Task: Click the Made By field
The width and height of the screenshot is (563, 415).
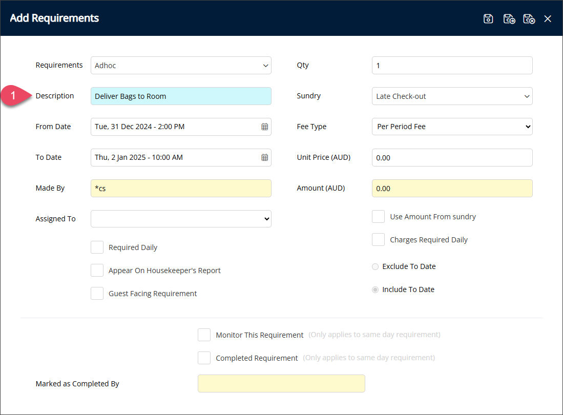Action: pos(181,188)
